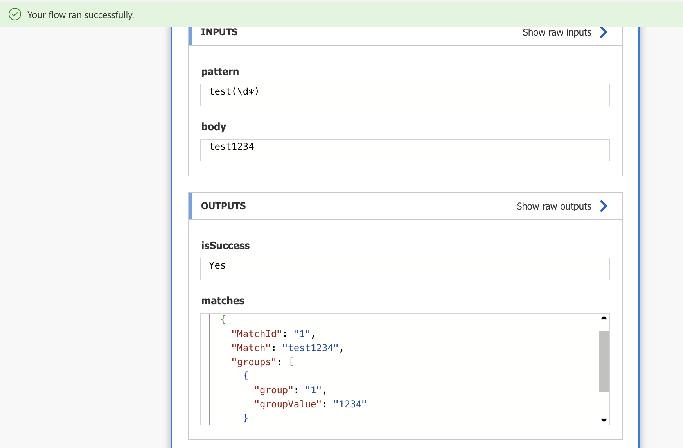
Task: Click the "1234" group value in matches
Action: click(x=350, y=404)
